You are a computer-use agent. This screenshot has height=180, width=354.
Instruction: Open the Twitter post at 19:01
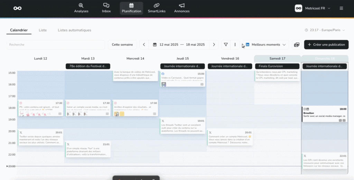coord(183,126)
